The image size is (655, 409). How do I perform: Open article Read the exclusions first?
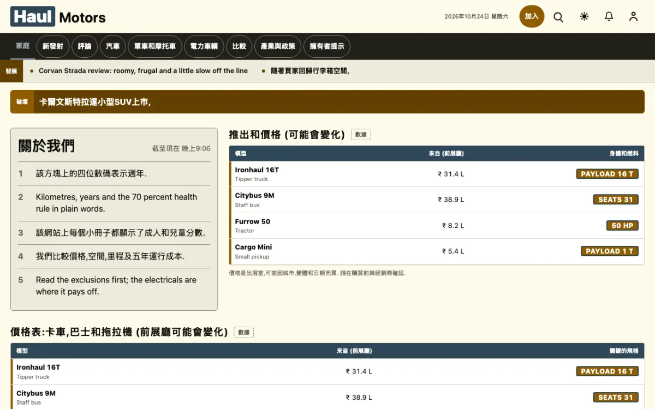coord(116,286)
